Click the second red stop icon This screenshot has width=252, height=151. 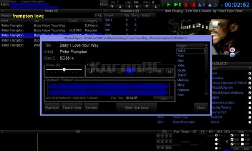(x=193, y=5)
